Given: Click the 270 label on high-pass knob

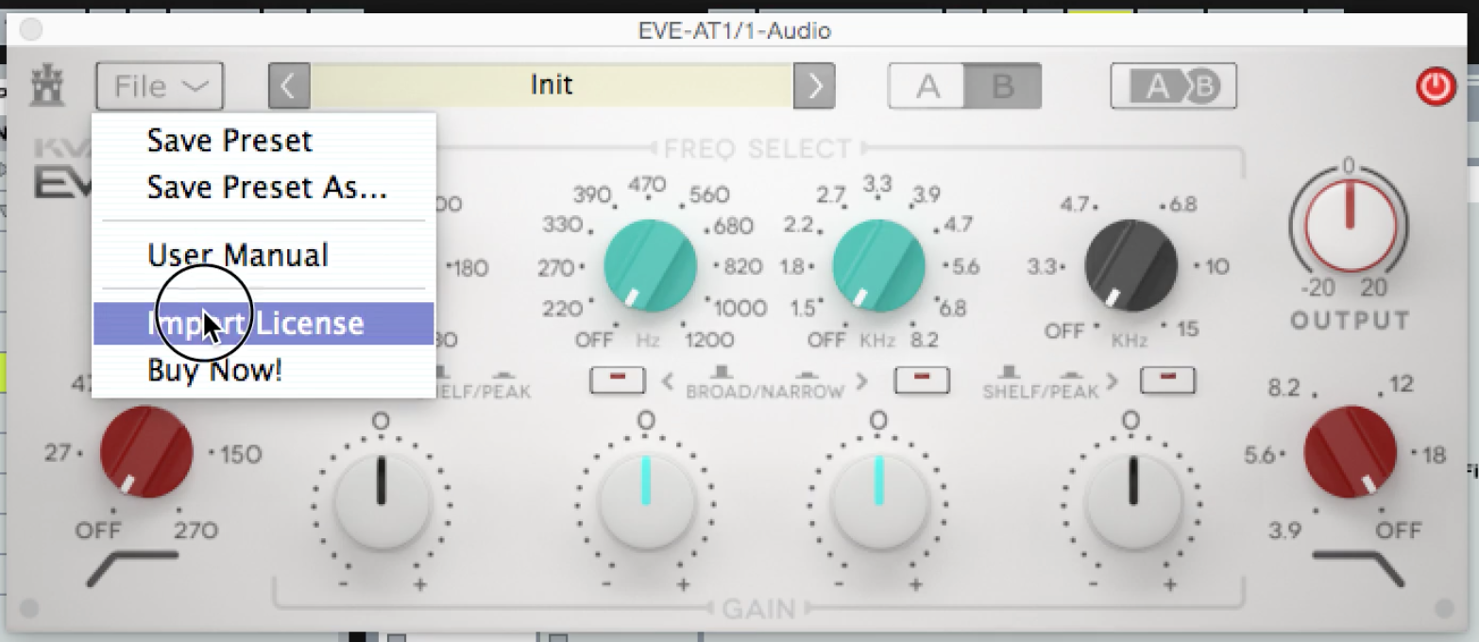Looking at the screenshot, I should 195,531.
